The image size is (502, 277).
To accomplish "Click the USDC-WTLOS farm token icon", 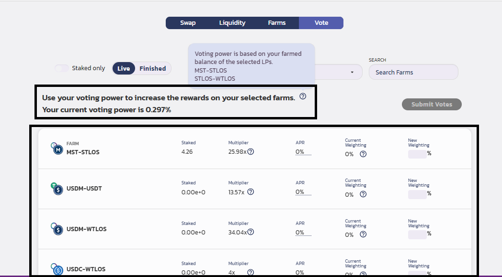I will click(57, 269).
